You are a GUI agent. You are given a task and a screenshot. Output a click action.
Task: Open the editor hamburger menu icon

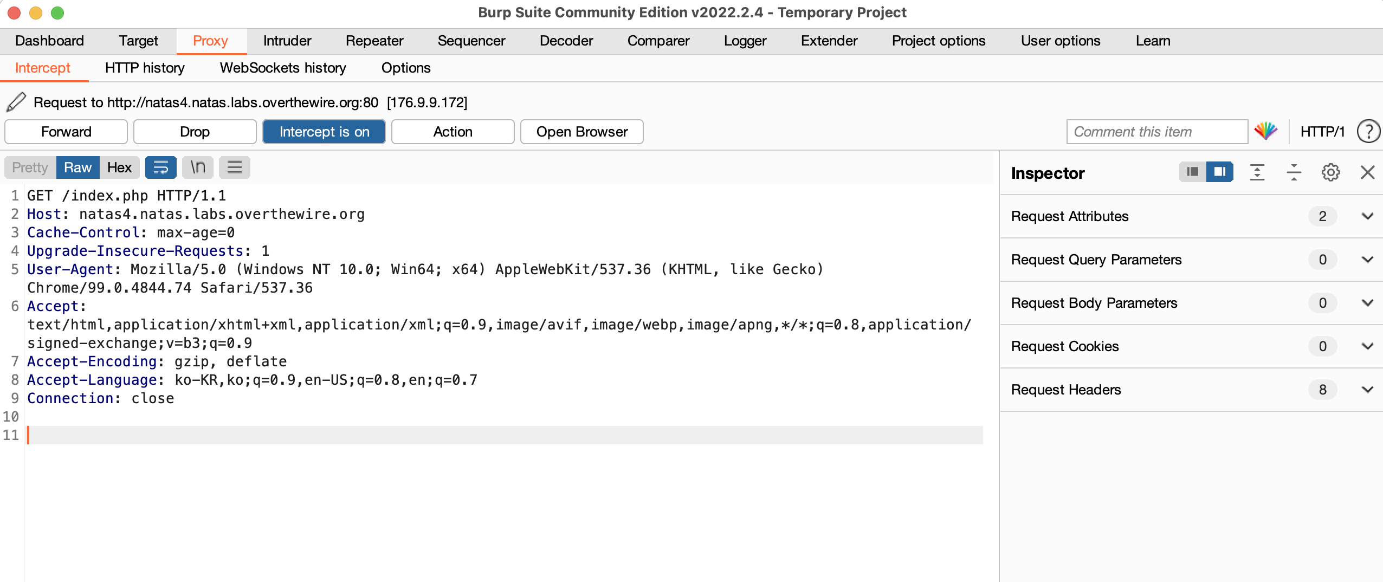coord(235,167)
